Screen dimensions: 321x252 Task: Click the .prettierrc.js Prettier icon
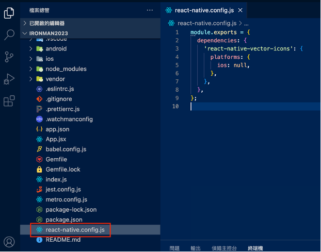coord(39,109)
